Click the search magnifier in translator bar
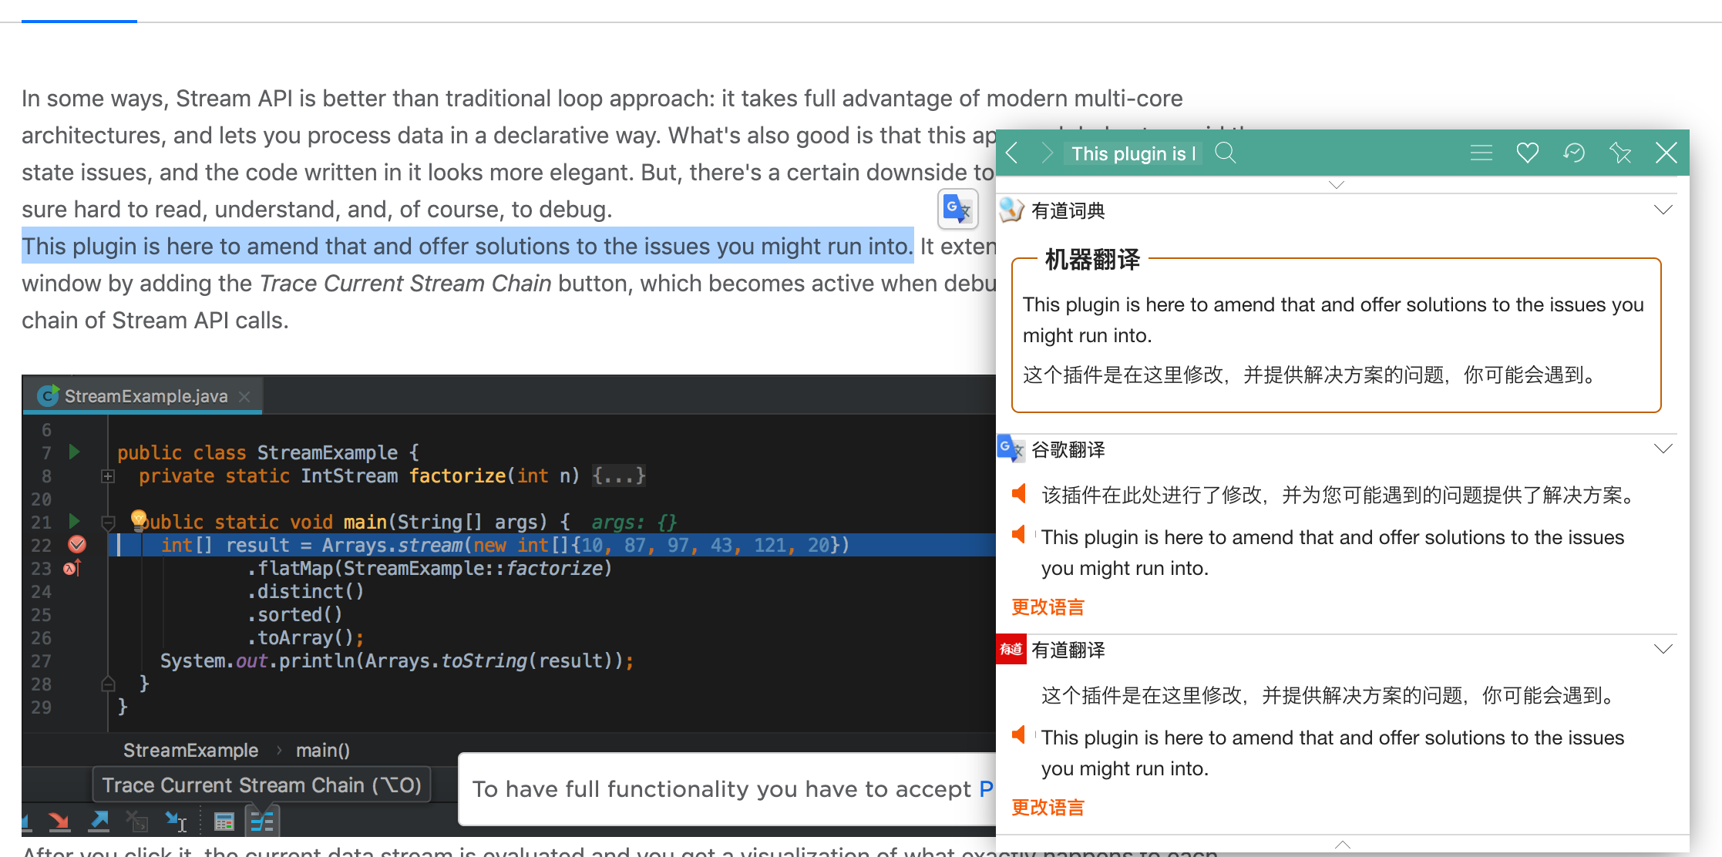Screen dimensions: 1722x857 (x=1225, y=153)
